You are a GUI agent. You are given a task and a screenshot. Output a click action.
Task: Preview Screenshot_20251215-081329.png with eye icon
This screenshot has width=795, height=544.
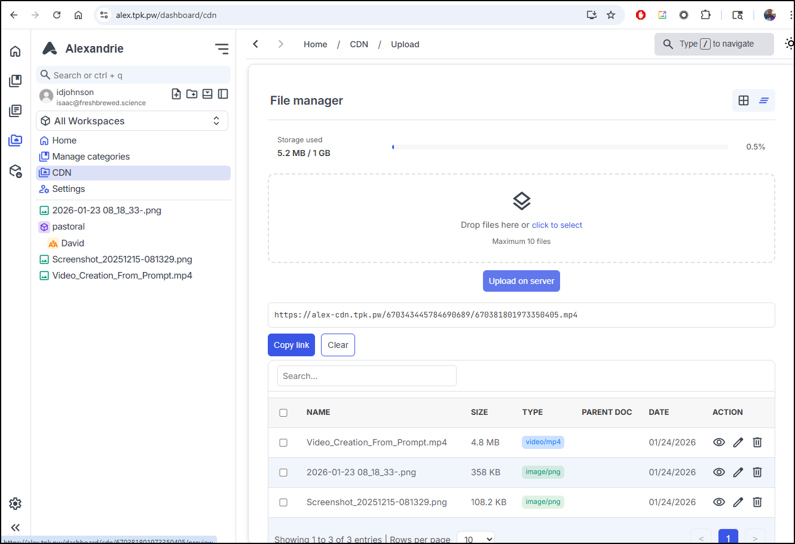[719, 502]
